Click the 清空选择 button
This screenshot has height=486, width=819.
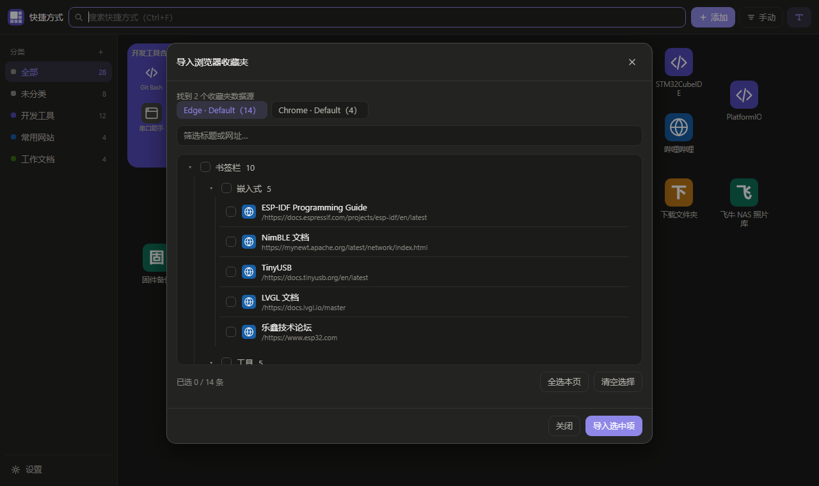click(618, 382)
